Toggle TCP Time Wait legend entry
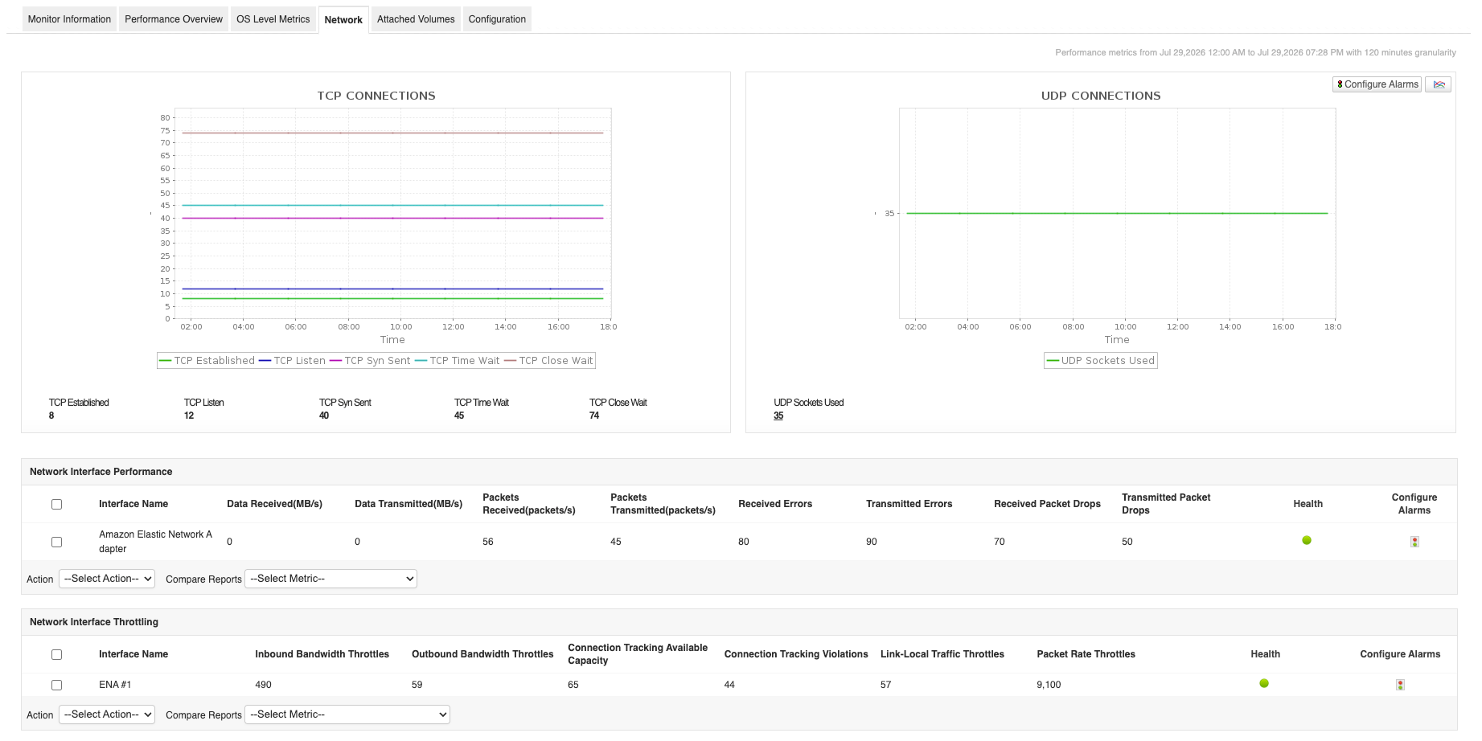Viewport: 1482px width, 741px height. [457, 361]
